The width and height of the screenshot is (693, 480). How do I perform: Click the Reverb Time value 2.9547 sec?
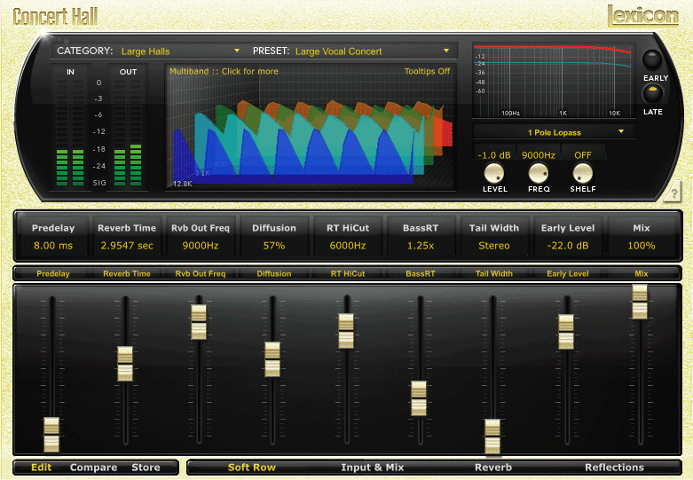pyautogui.click(x=127, y=246)
